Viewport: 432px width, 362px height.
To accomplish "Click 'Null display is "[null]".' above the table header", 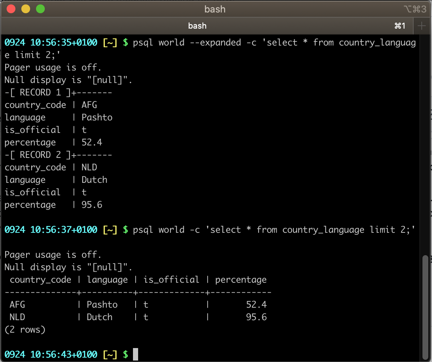I will point(68,267).
